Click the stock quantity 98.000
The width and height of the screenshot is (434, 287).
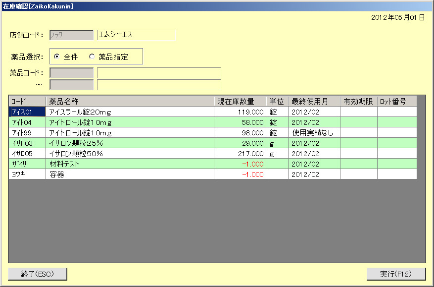(x=240, y=132)
